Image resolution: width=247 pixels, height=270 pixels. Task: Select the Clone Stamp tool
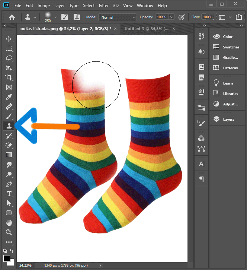point(9,126)
